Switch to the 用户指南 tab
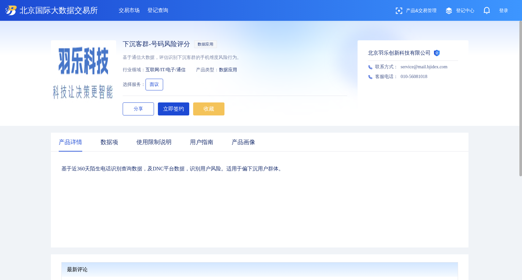 [202, 142]
